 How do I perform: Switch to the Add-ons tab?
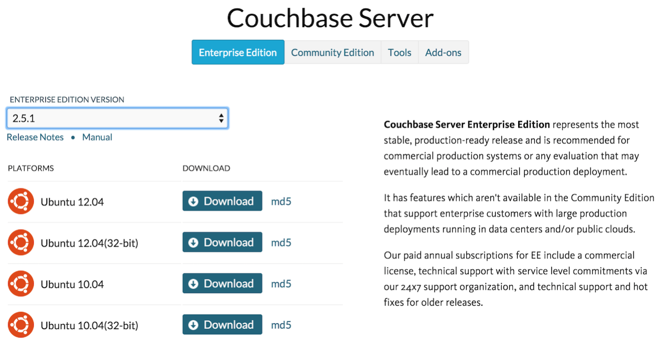click(443, 52)
